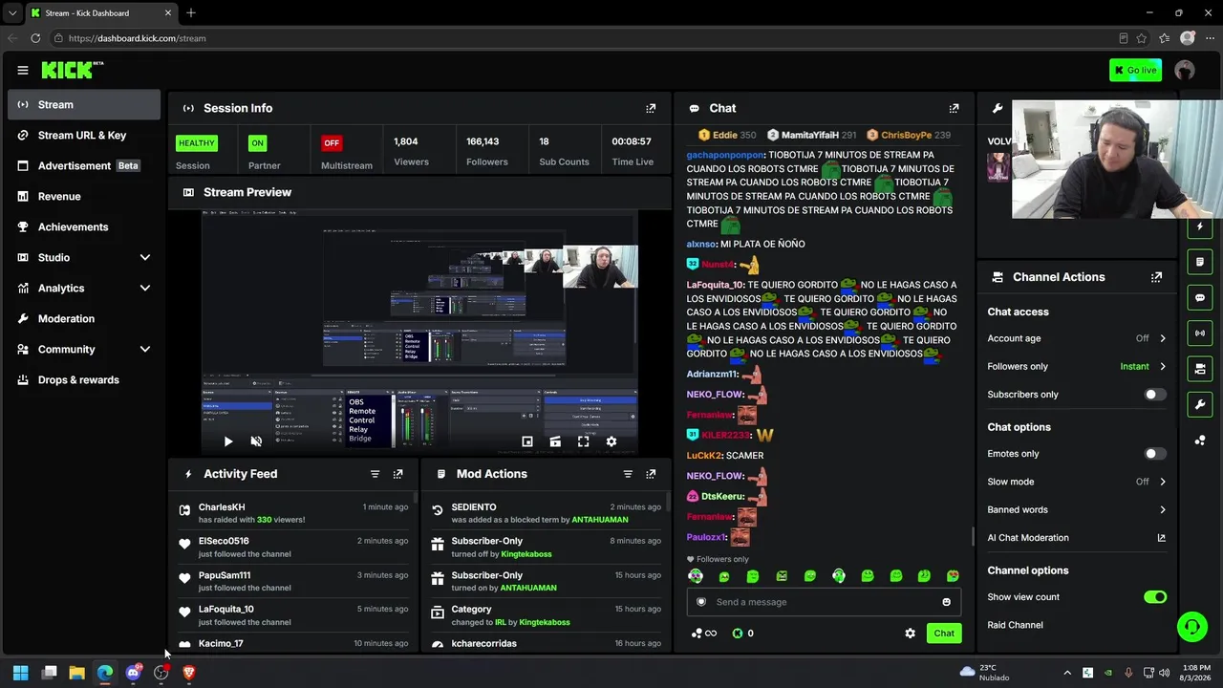
Task: Open the profile avatar menu
Action: coord(1185,70)
